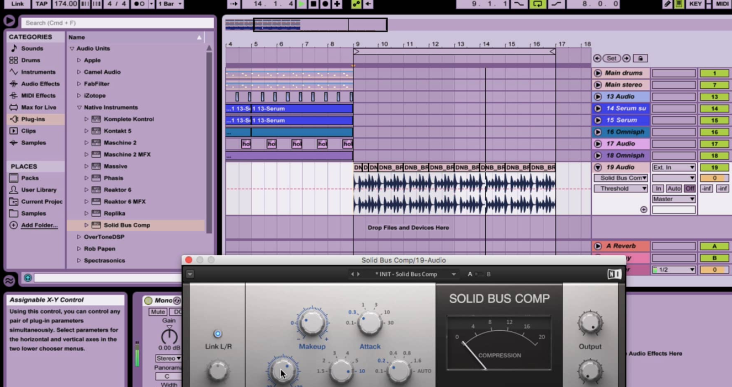Click the back to arrangement arrow
The image size is (732, 387).
tap(368, 4)
